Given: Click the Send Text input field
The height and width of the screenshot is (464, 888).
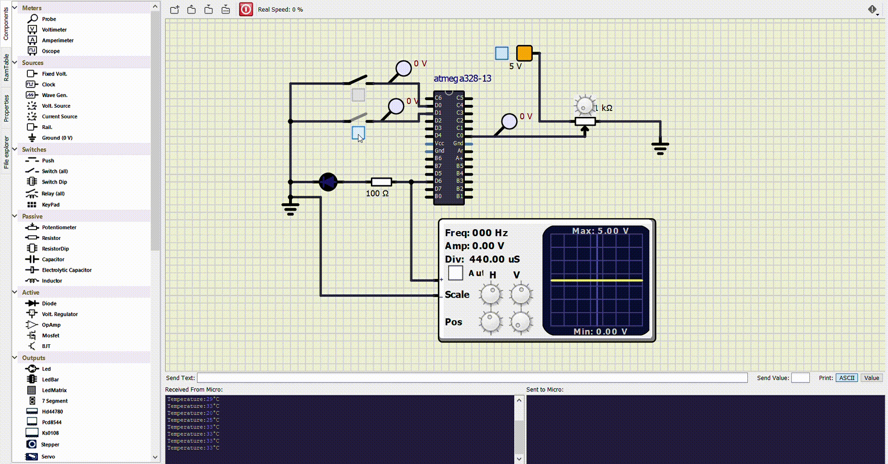Looking at the screenshot, I should (472, 378).
